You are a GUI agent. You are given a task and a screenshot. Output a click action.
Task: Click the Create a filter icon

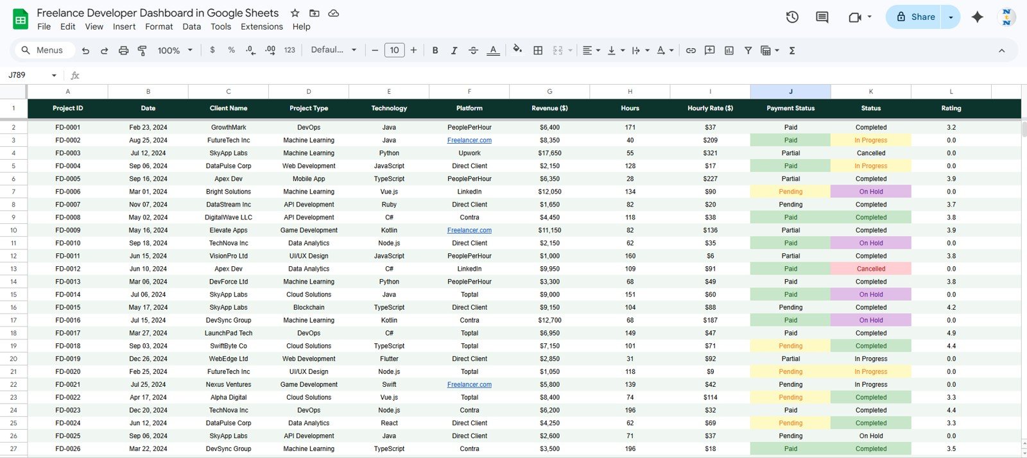(x=748, y=51)
